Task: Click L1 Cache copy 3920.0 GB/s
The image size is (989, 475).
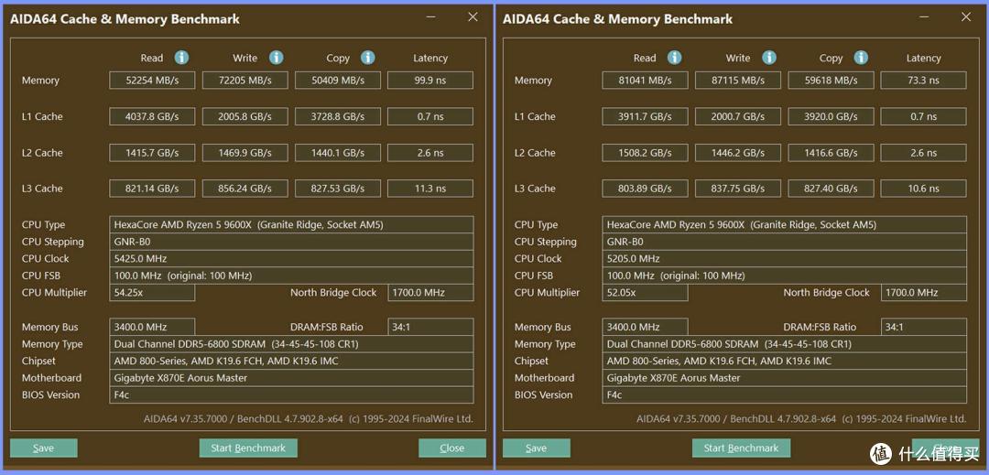Action: click(x=831, y=116)
